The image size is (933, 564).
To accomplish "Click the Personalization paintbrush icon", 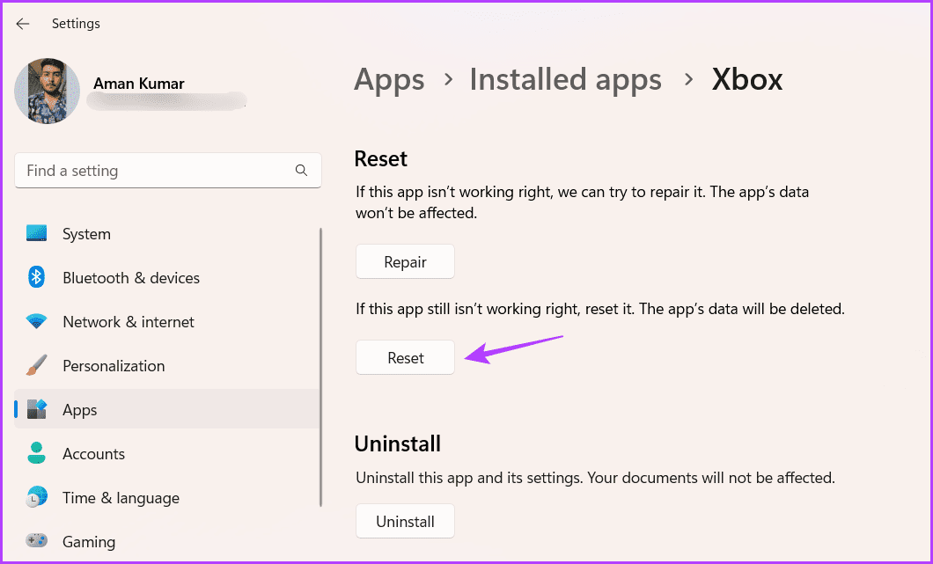I will [x=36, y=365].
